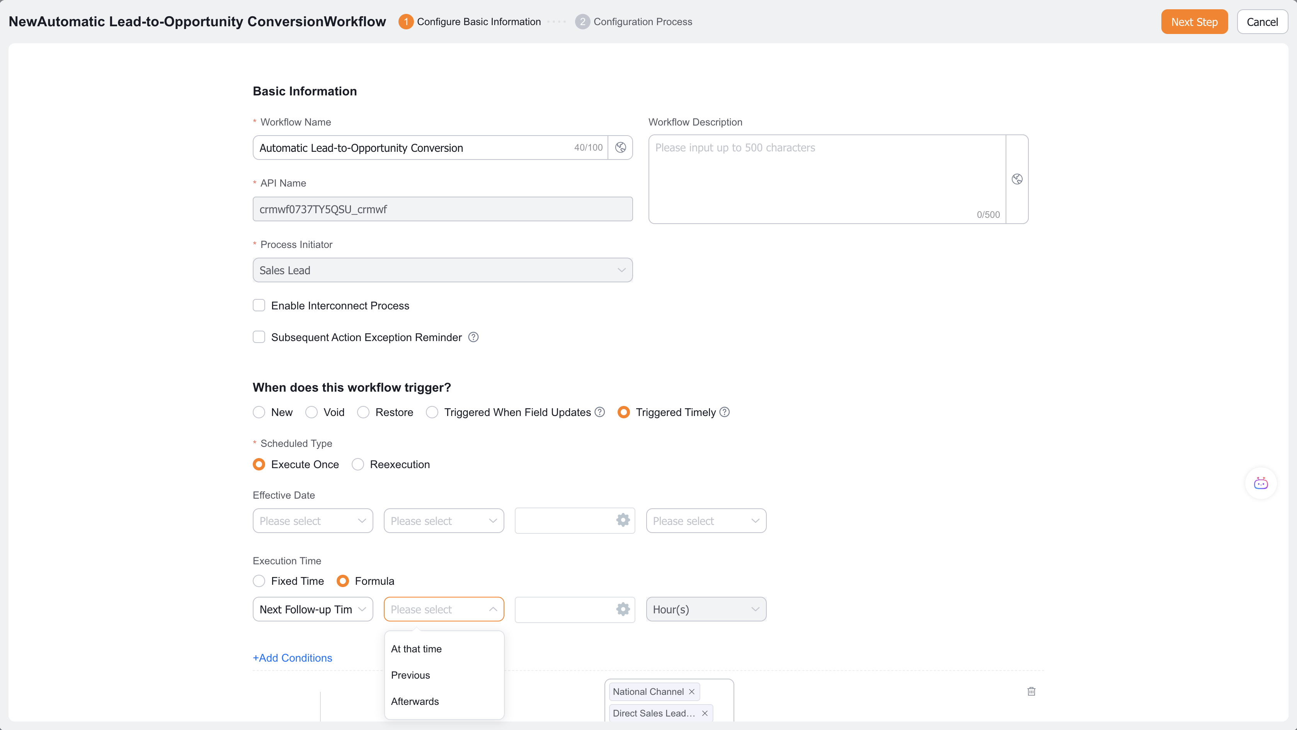Select Reexecution scheduled type
The image size is (1297, 730).
coord(357,464)
